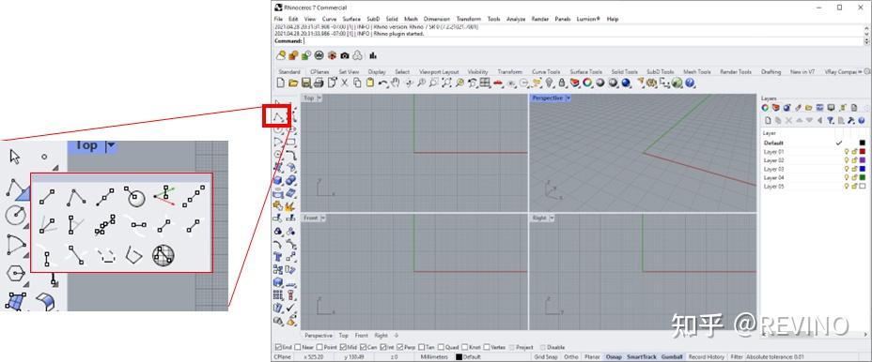Enable the Quad object snap checkbox
Viewport: 872px width, 362px height.
click(441, 348)
